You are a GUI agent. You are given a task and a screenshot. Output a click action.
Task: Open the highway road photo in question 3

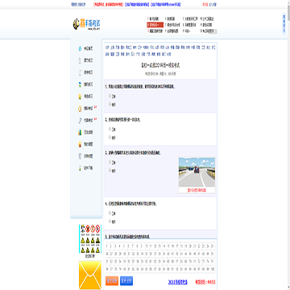tap(197, 172)
